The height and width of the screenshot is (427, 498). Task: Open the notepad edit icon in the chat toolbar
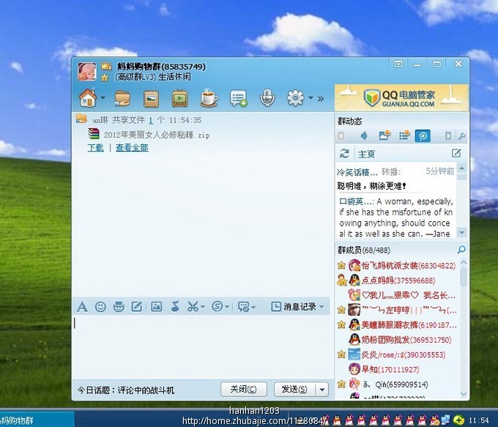pyautogui.click(x=137, y=307)
